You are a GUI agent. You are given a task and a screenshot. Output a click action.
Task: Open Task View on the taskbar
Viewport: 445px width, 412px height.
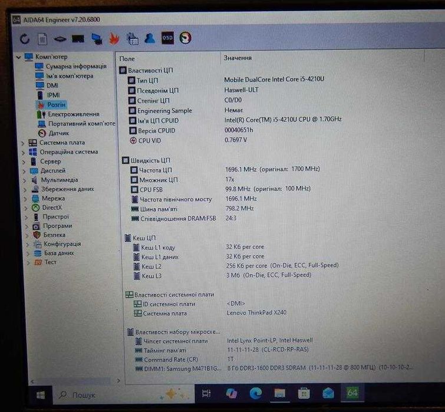pos(206,394)
